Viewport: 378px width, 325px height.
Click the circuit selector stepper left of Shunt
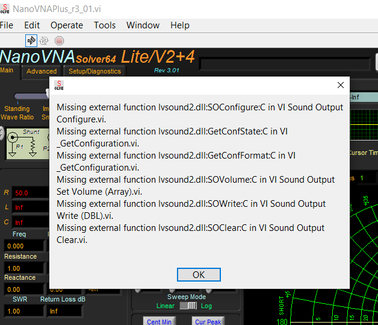click(1, 133)
